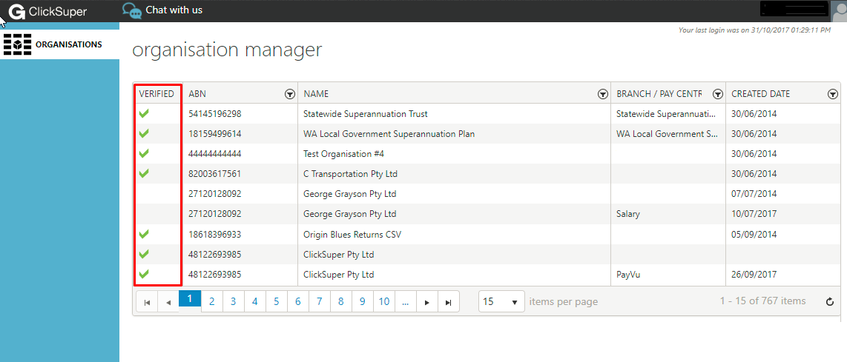Select page 4 in pager
847x362 pixels.
click(x=255, y=302)
